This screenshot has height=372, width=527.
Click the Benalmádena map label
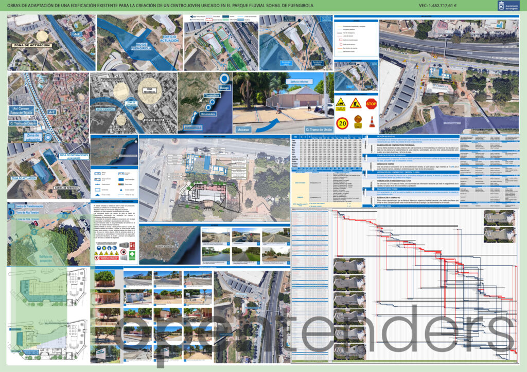(x=208, y=114)
